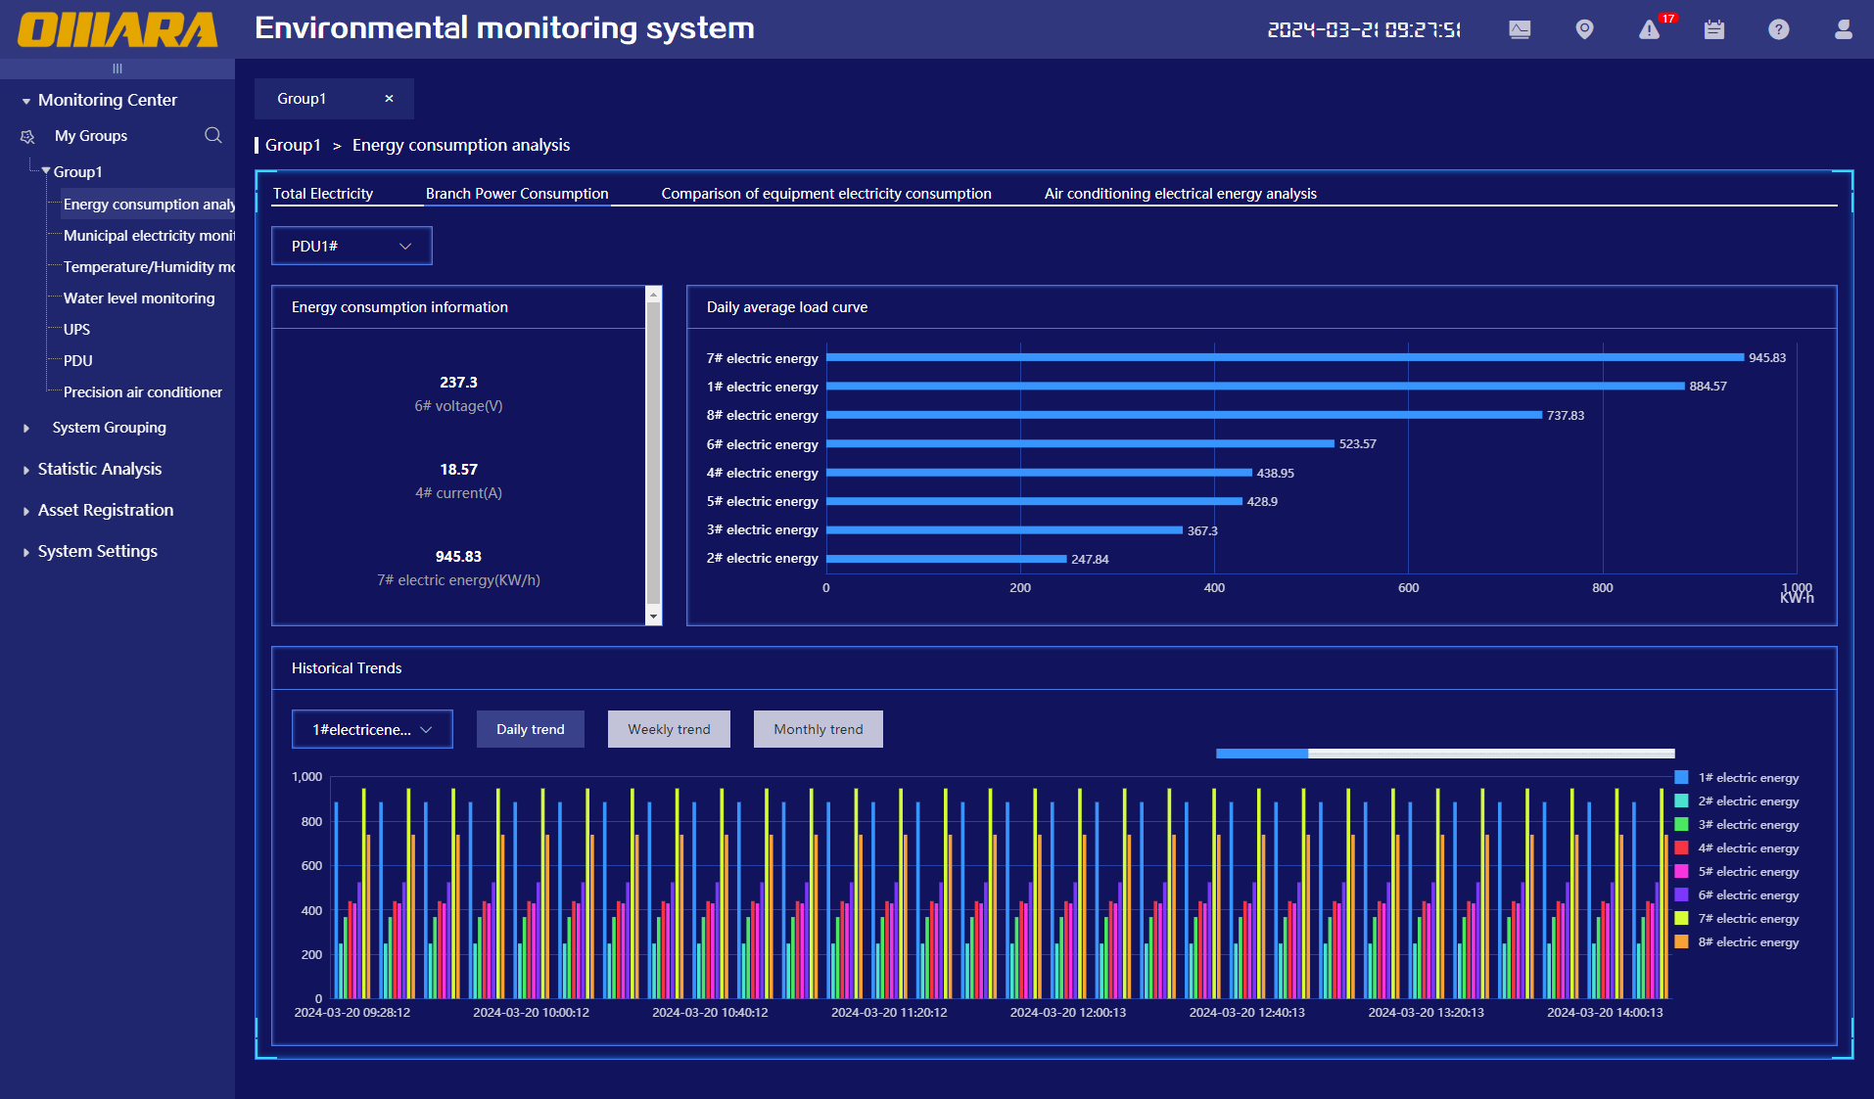The image size is (1874, 1099).
Task: Click the help question mark icon
Action: tap(1779, 29)
